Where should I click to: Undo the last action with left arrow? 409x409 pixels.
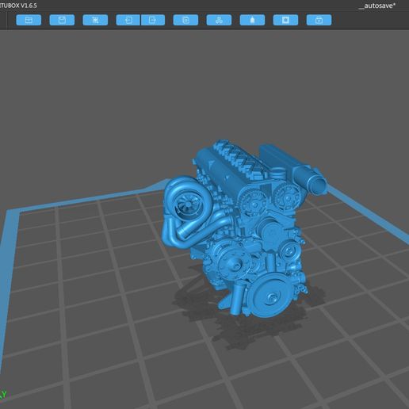coord(128,20)
